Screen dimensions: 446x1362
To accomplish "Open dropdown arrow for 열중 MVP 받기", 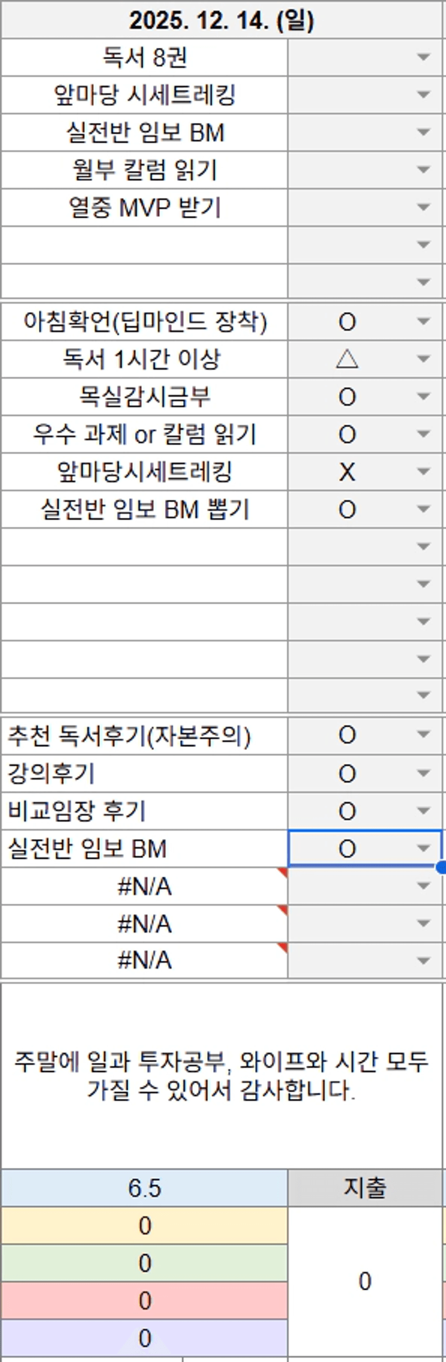I will (x=423, y=208).
